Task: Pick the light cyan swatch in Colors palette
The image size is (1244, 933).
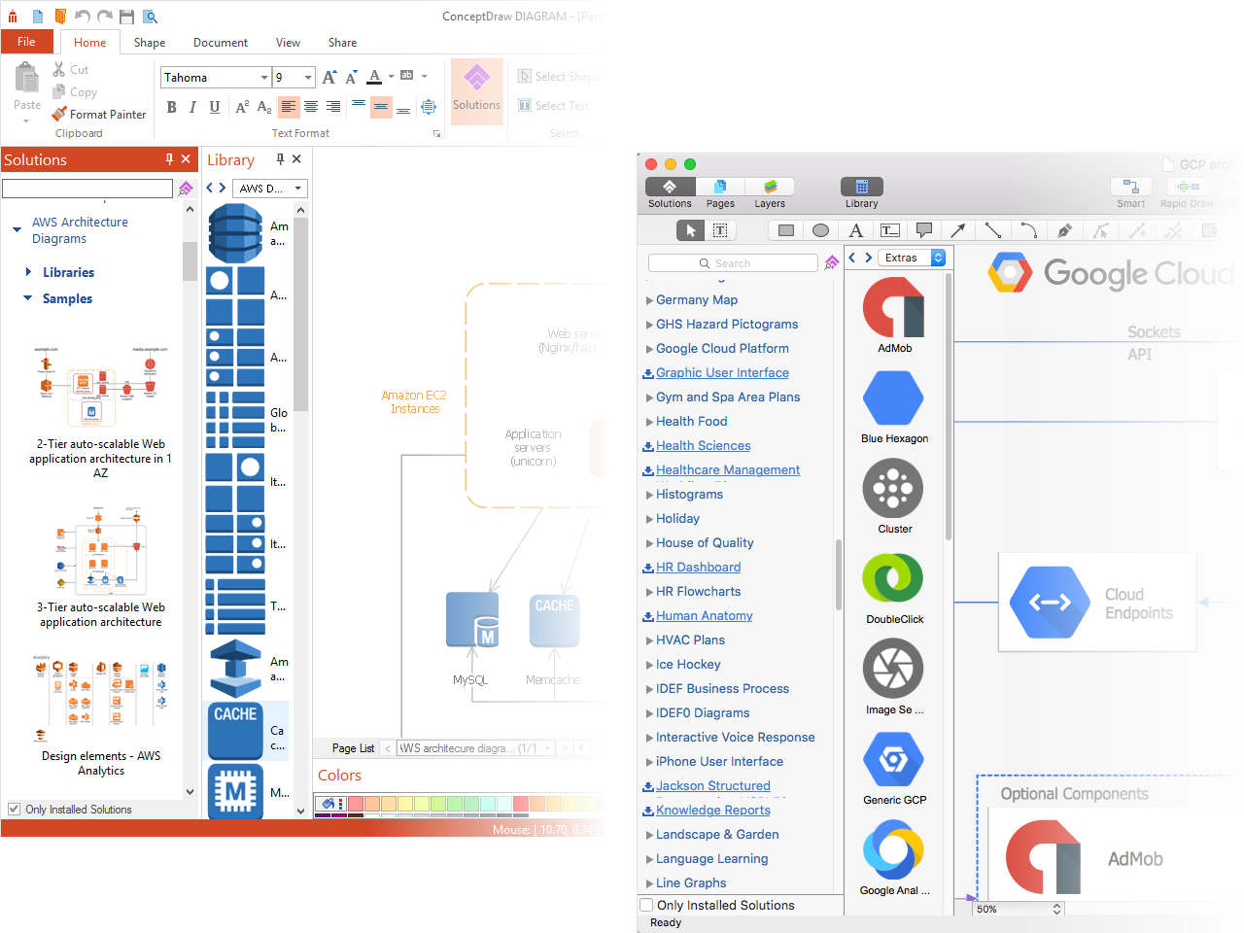Action: [503, 804]
